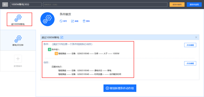Rename group 超过1000W断电 with pencil icon

coord(62,37)
